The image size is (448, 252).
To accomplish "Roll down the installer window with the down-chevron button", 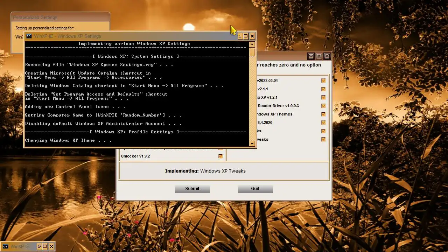I will (x=311, y=56).
